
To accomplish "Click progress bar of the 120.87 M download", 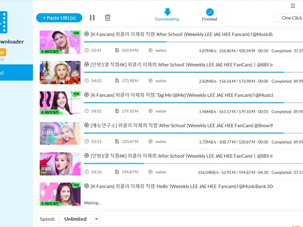I will (194, 133).
